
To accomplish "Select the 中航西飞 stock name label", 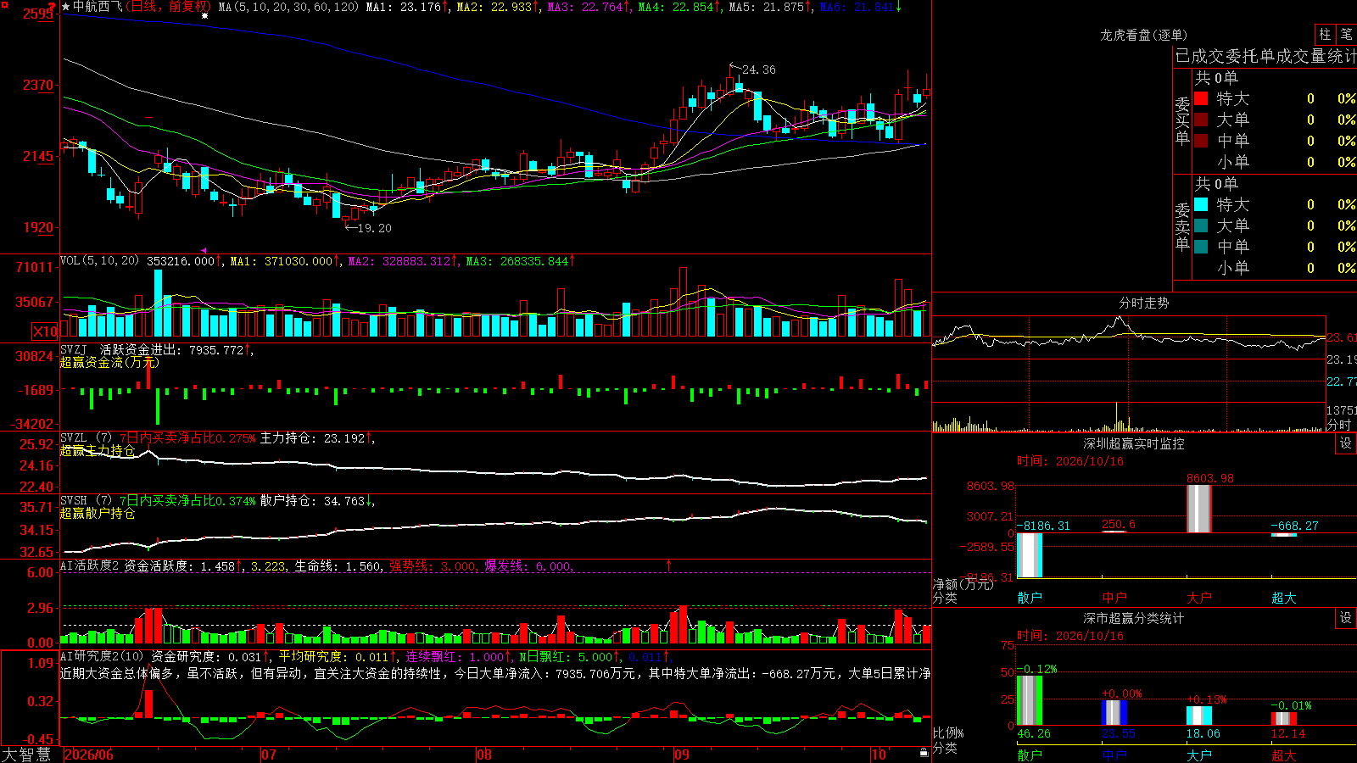I will pos(98,7).
